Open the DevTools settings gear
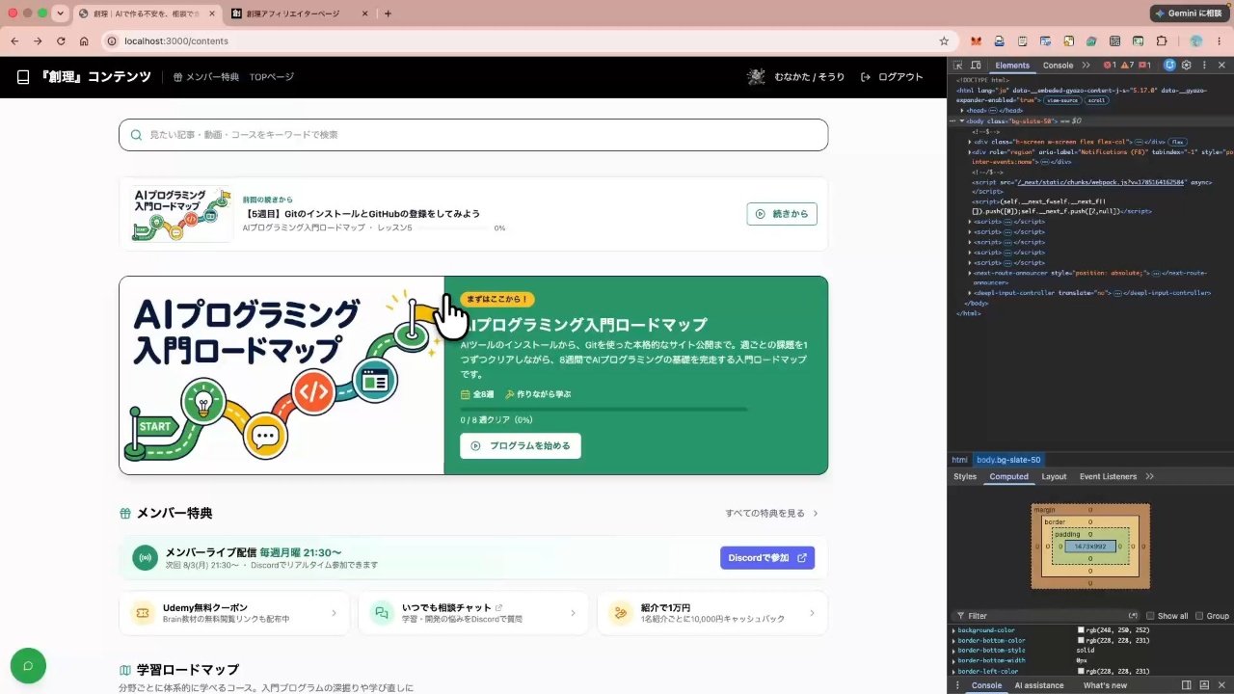This screenshot has height=694, width=1234. 1187,66
